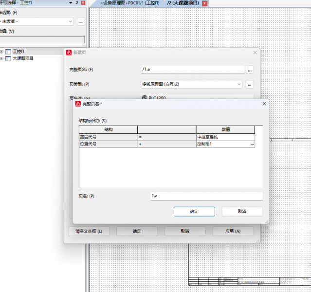Click the 取消 button in 新建页 dialog
Image resolution: width=311 pixels, height=292 pixels.
(185, 231)
